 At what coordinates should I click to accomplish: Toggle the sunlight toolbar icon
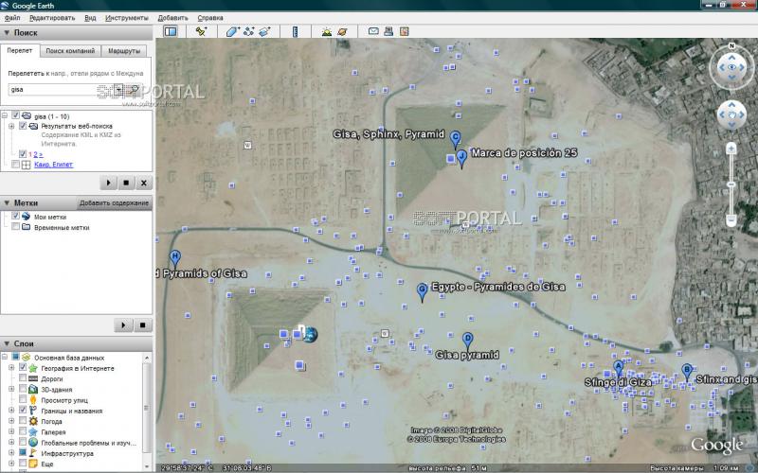tap(326, 31)
